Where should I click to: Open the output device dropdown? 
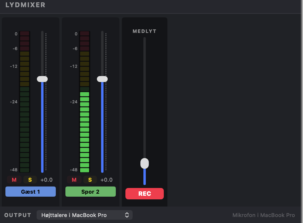[x=84, y=215]
